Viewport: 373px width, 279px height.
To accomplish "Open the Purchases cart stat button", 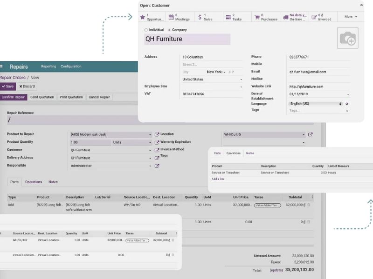I will 266,17.
